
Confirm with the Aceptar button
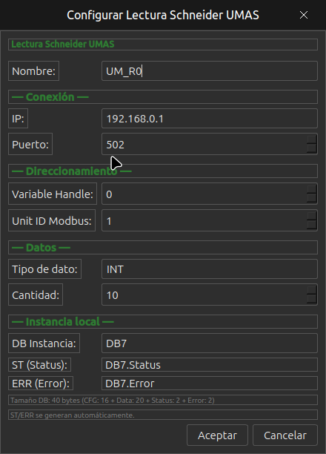(x=217, y=435)
